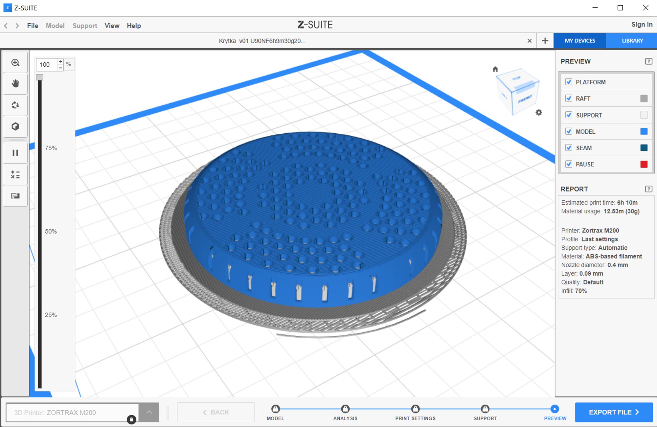Minimize the Z-SUITE window

[x=595, y=8]
